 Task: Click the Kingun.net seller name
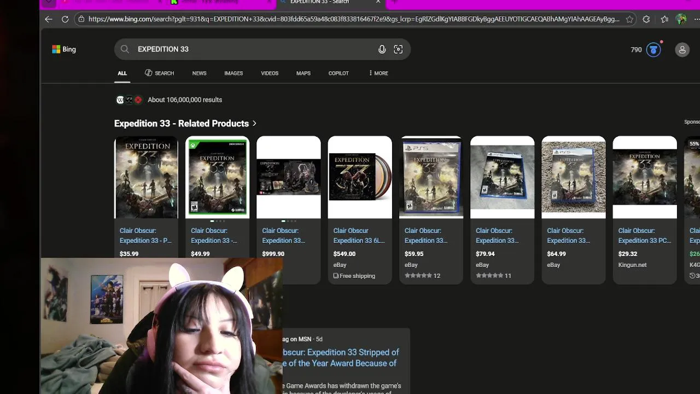(632, 265)
